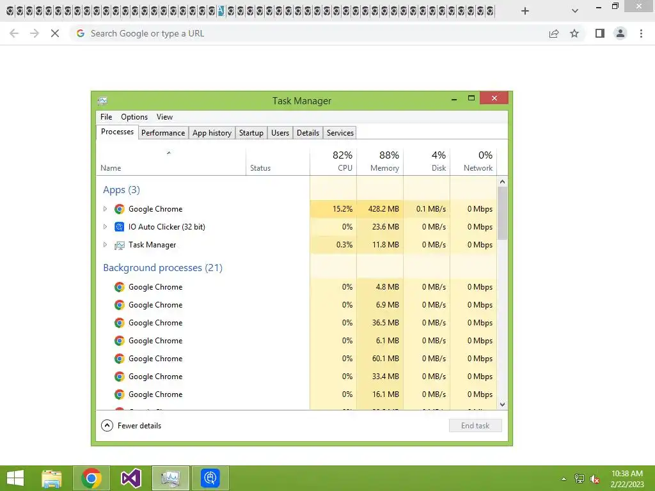Click the scrollbar up arrow
The width and height of the screenshot is (655, 491).
pyautogui.click(x=503, y=182)
